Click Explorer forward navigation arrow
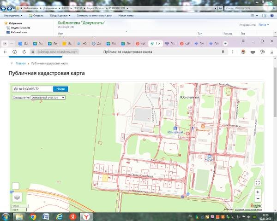 9,8
